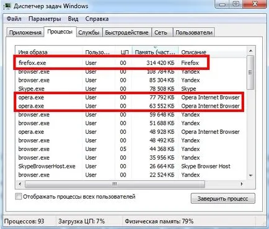This screenshot has width=269, height=229.
Task: Select browser.exe row using 59 648 КБ
Action: click(x=131, y=114)
